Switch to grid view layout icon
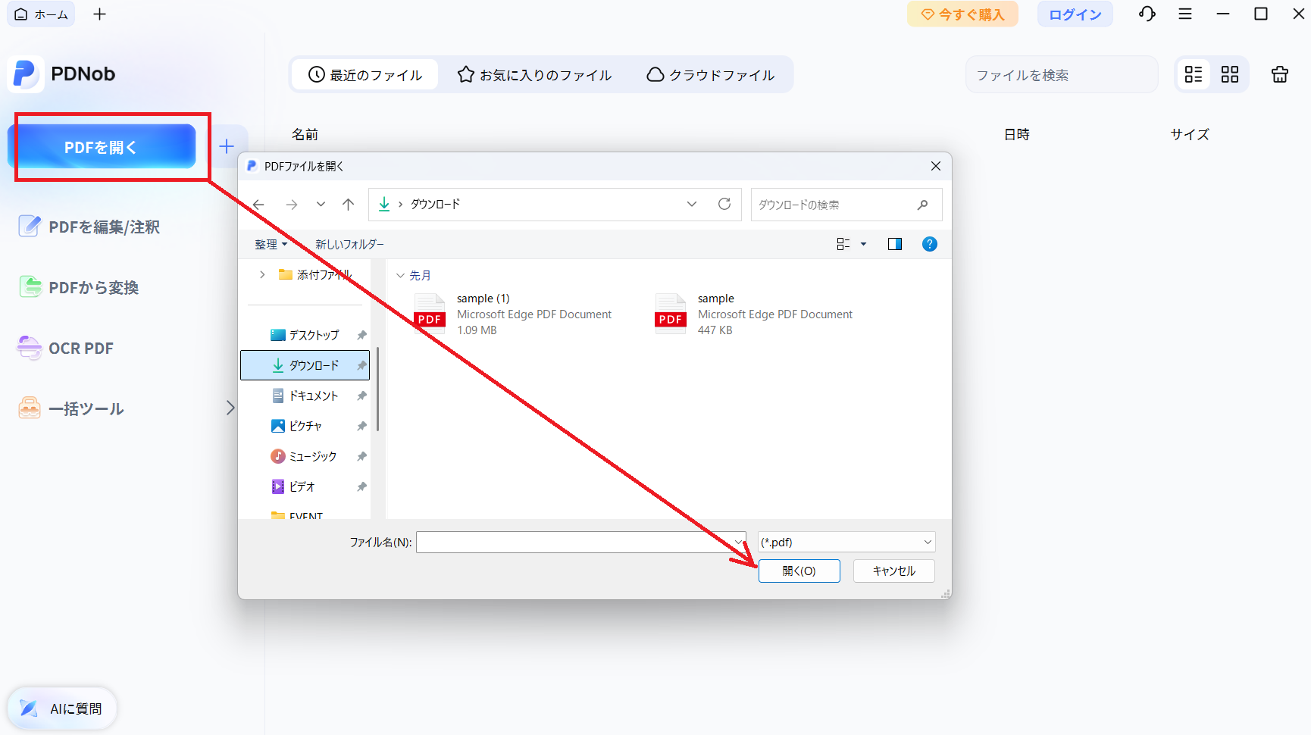 tap(1230, 74)
